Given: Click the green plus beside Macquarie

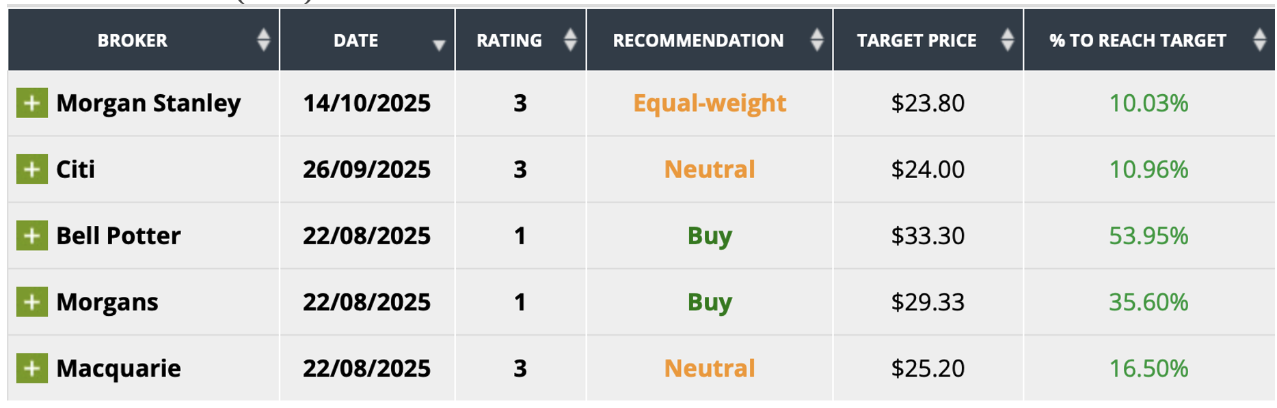Looking at the screenshot, I should 31,368.
